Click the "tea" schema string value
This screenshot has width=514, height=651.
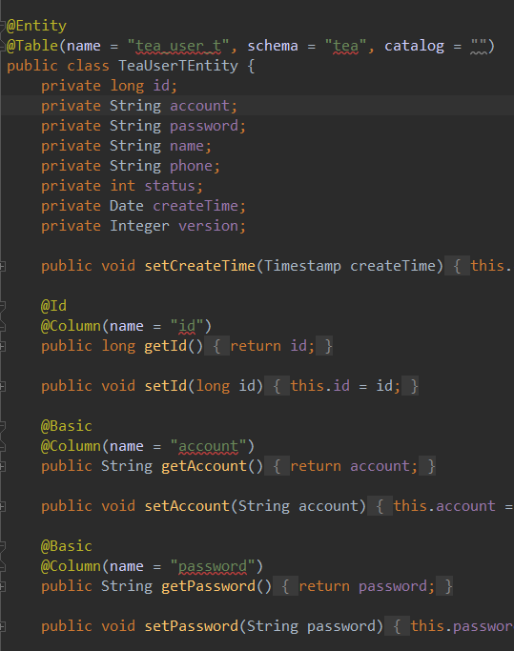pos(346,46)
